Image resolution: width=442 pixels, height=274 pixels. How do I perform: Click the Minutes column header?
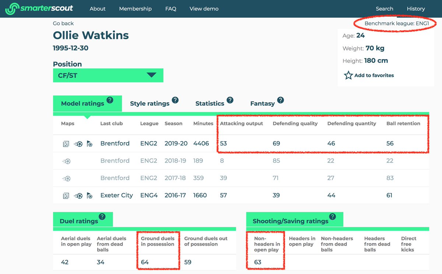point(203,124)
